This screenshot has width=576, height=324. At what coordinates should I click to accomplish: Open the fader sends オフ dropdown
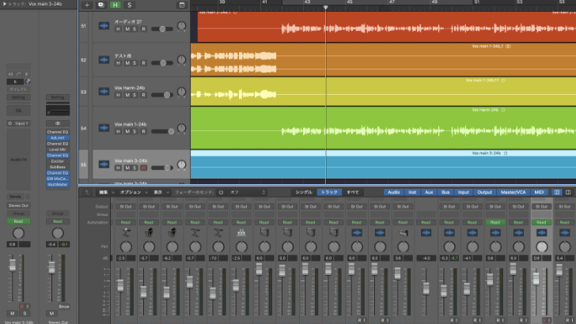247,192
